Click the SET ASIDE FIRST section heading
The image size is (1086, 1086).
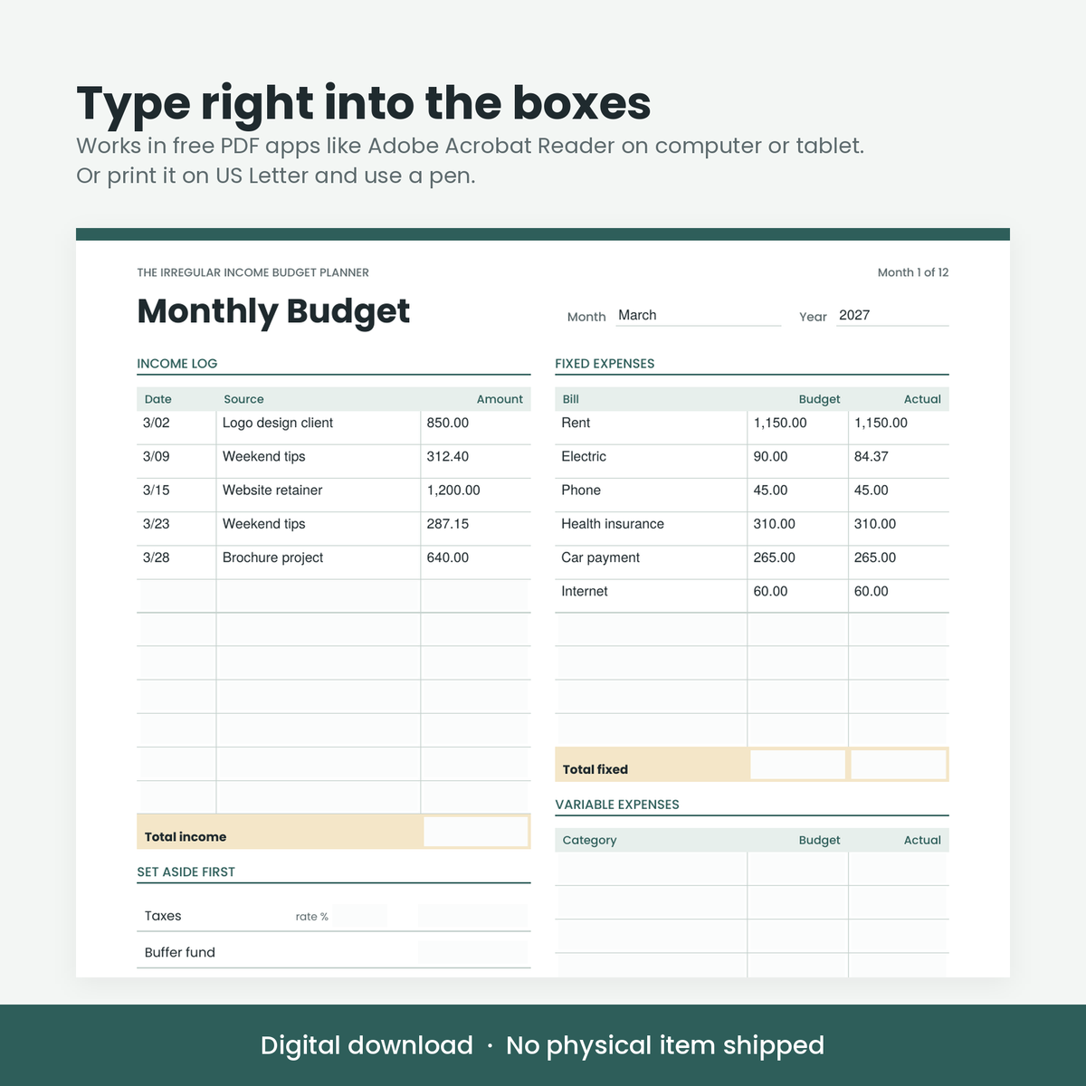186,872
